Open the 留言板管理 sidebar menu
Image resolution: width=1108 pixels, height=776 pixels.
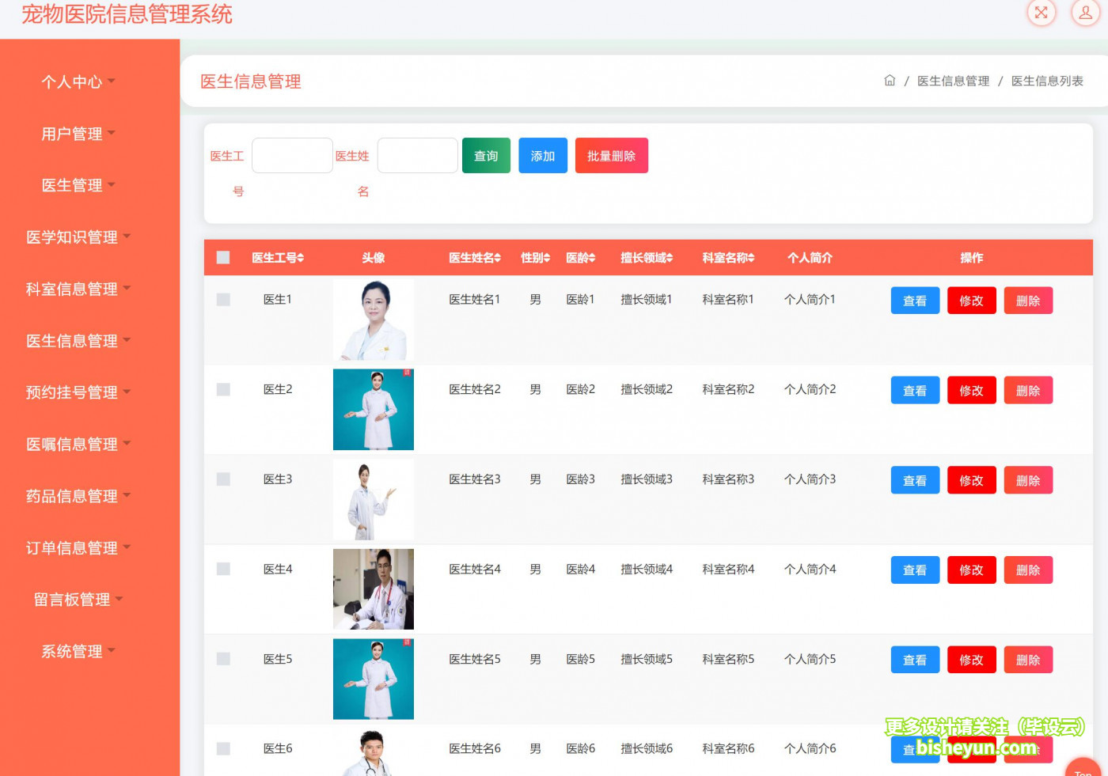[78, 600]
